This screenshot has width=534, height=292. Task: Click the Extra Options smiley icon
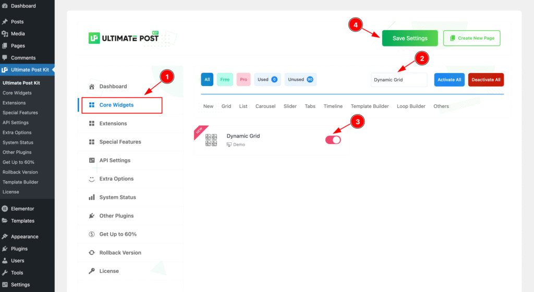click(x=92, y=179)
